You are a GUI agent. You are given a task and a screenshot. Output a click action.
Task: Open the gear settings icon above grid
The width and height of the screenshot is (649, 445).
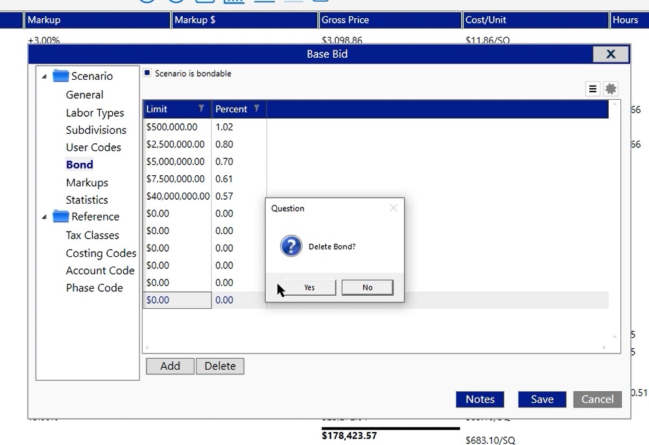[610, 90]
